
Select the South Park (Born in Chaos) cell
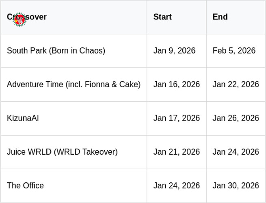pos(56,51)
